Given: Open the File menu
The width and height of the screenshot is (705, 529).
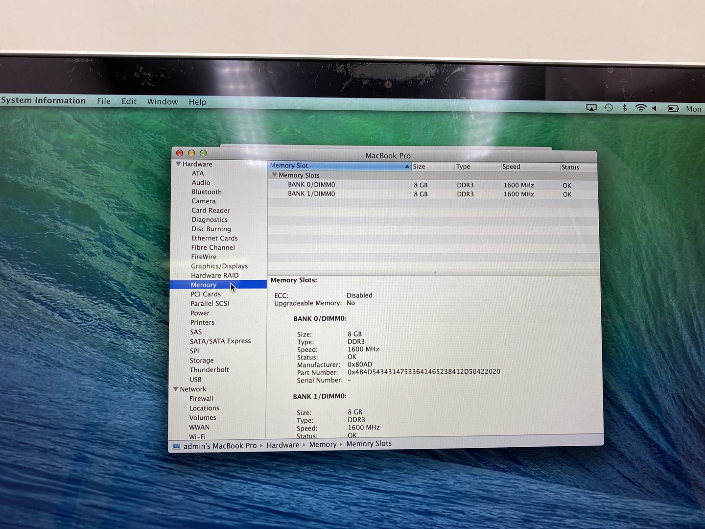Looking at the screenshot, I should (x=104, y=101).
